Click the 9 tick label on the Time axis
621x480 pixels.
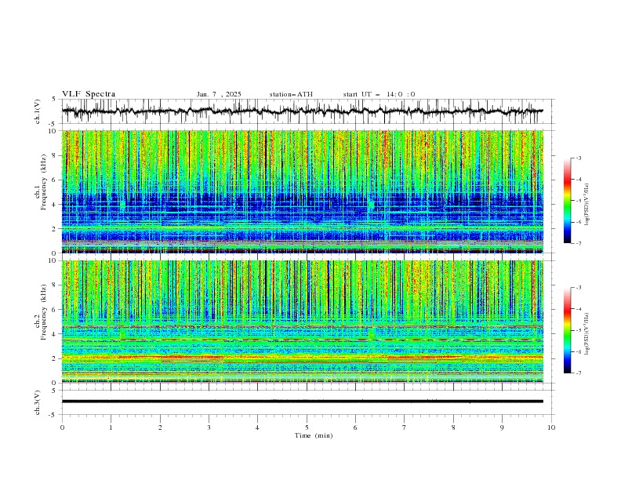coord(502,427)
